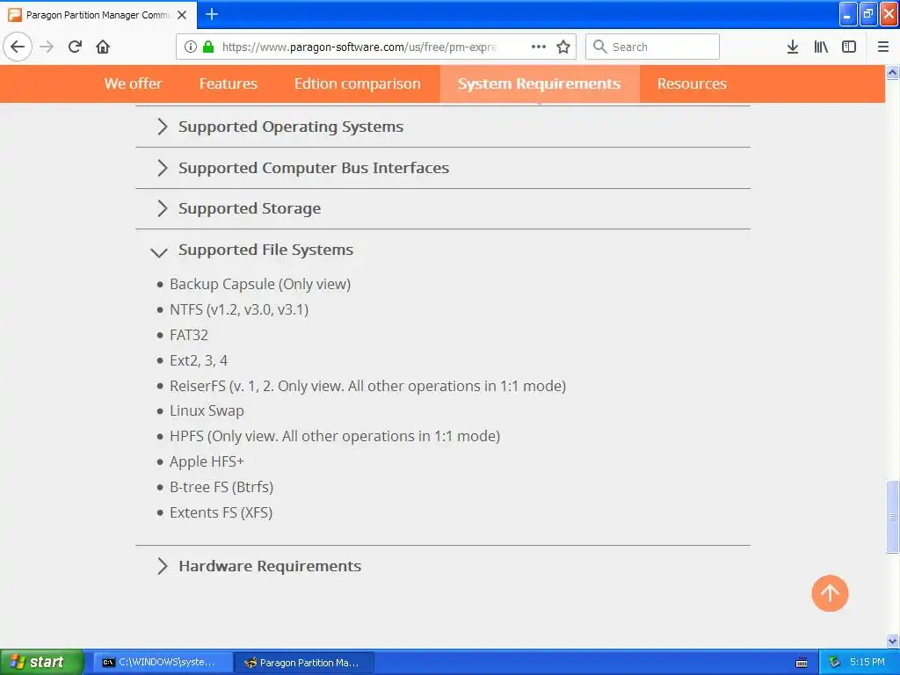Click the 'FAT32' list item
900x675 pixels.
189,335
